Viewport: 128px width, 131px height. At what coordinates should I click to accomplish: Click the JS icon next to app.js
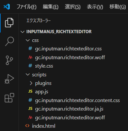[30, 91]
